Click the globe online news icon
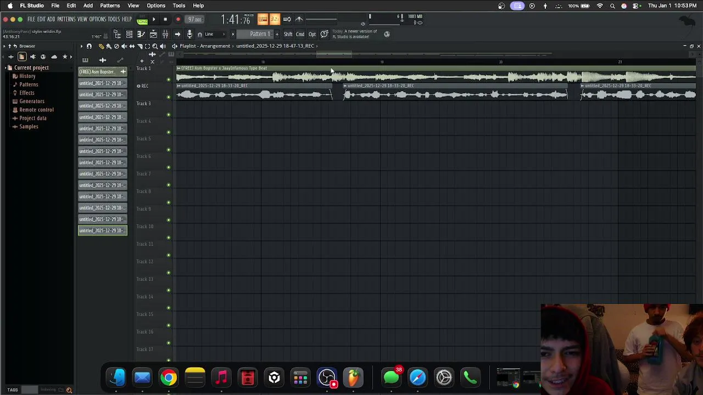The height and width of the screenshot is (395, 703). pos(387,34)
